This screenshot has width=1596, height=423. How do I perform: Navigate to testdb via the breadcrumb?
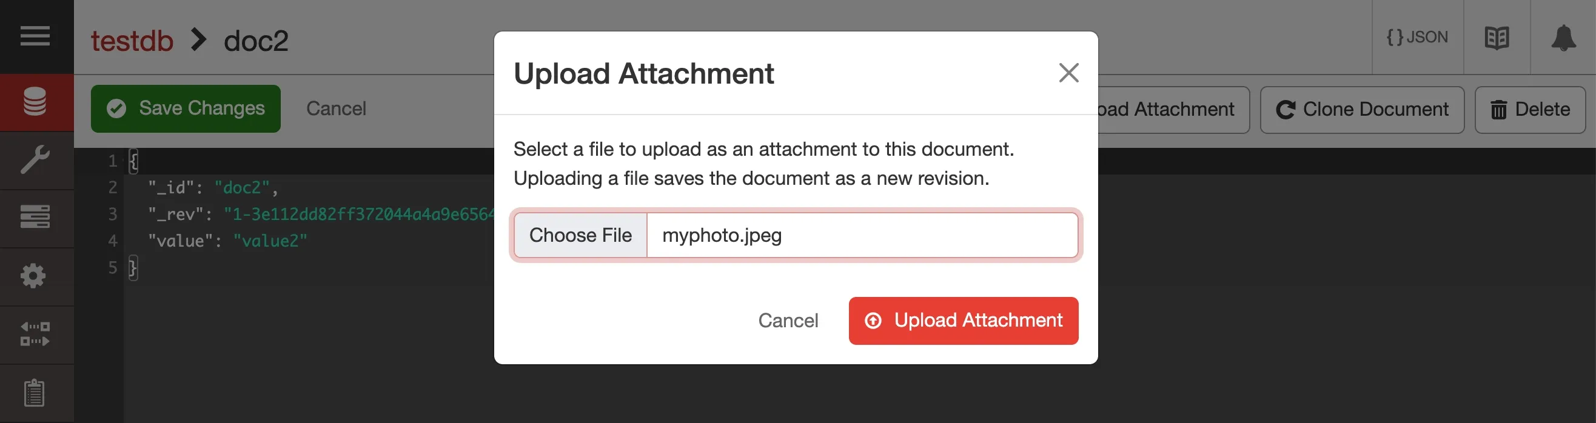click(132, 41)
